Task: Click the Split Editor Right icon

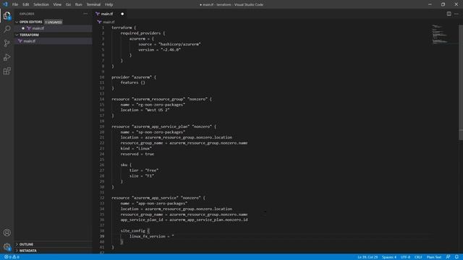Action: (x=449, y=14)
